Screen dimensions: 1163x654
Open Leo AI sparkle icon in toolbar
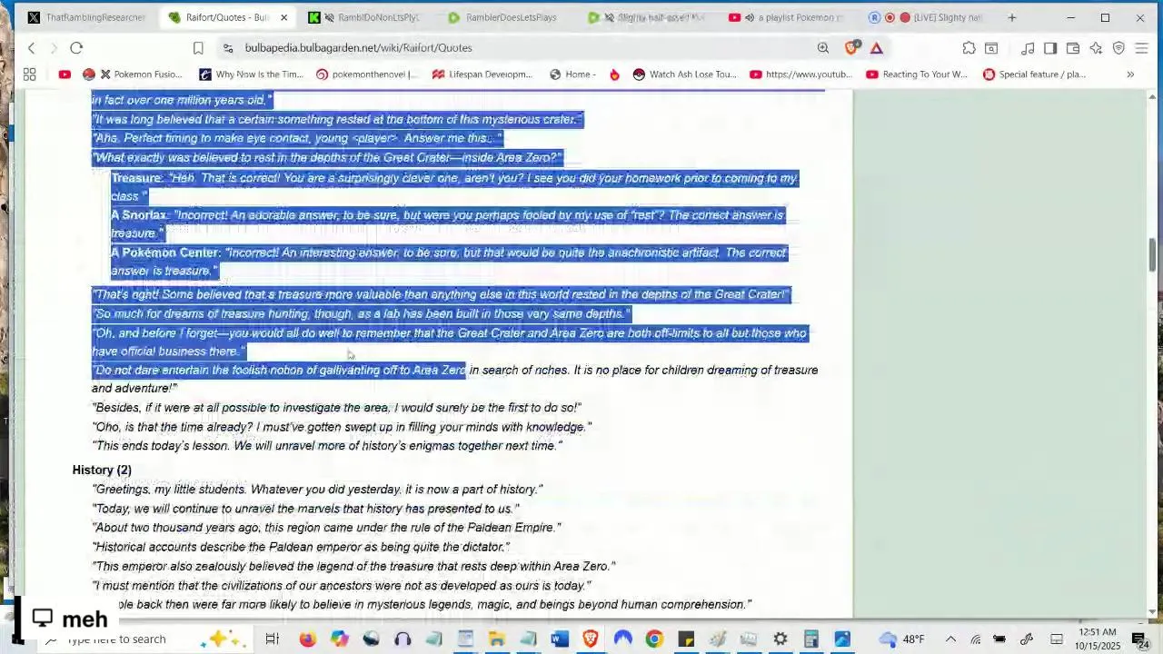click(x=1096, y=48)
